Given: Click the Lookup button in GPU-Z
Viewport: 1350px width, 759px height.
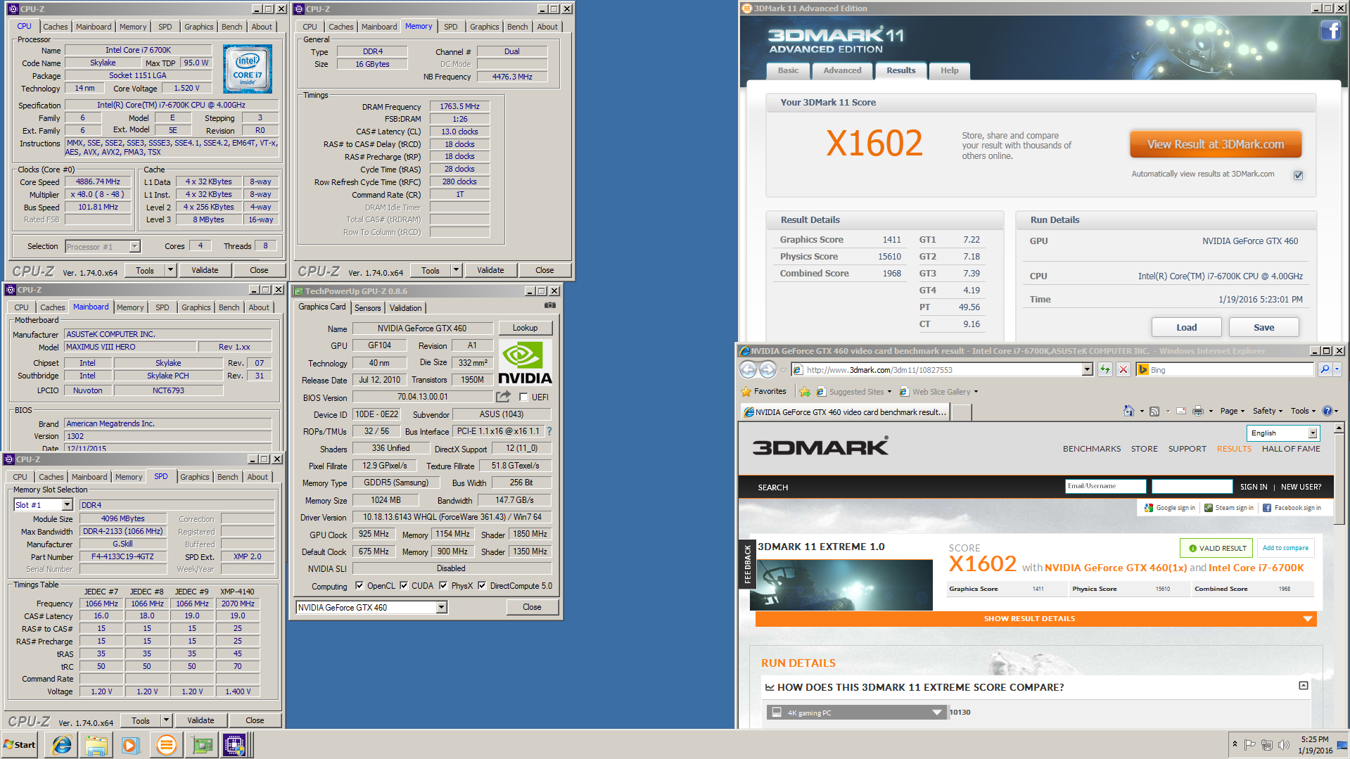Looking at the screenshot, I should pos(525,328).
